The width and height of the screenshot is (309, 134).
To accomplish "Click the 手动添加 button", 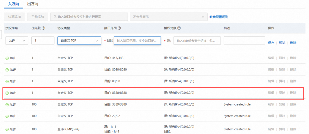I will pos(37,17).
